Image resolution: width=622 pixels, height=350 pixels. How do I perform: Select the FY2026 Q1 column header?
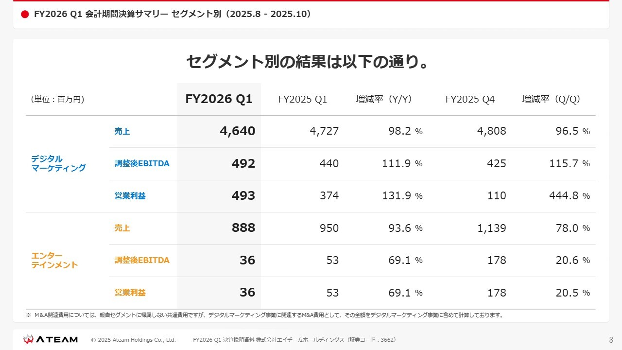[x=219, y=99]
